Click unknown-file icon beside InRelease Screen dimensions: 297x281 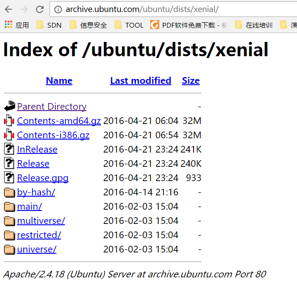click(x=9, y=149)
